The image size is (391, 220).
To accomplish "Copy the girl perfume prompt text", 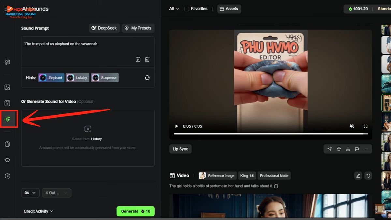I will [x=276, y=186].
